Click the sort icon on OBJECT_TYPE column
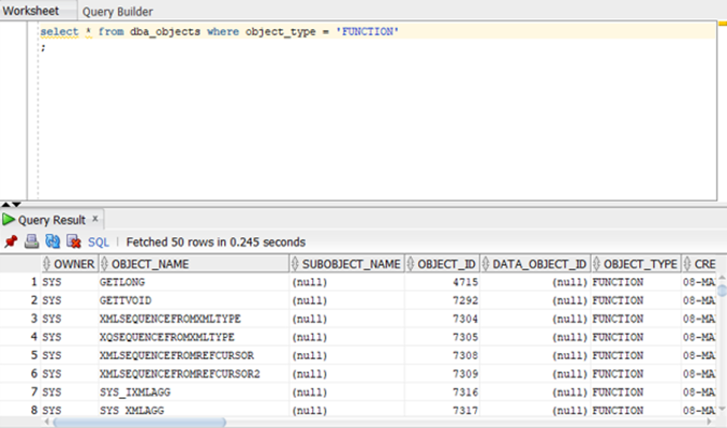This screenshot has height=428, width=727. pos(597,264)
